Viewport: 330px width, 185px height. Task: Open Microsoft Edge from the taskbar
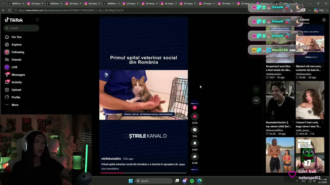click(200, 181)
